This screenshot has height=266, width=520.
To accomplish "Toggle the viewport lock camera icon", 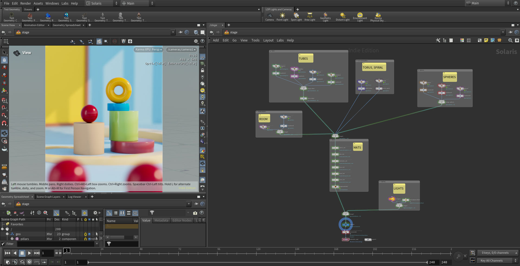I will (x=203, y=70).
